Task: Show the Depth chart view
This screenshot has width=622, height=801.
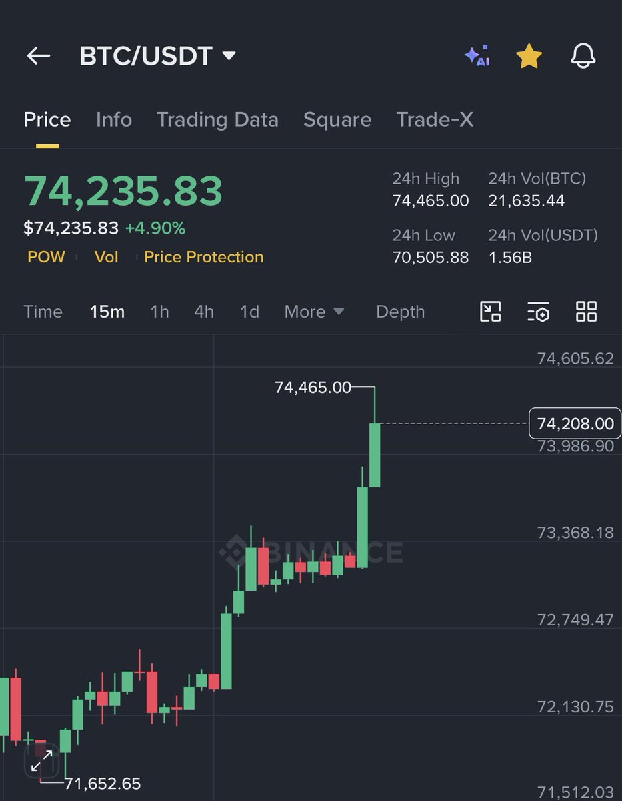Action: (400, 312)
